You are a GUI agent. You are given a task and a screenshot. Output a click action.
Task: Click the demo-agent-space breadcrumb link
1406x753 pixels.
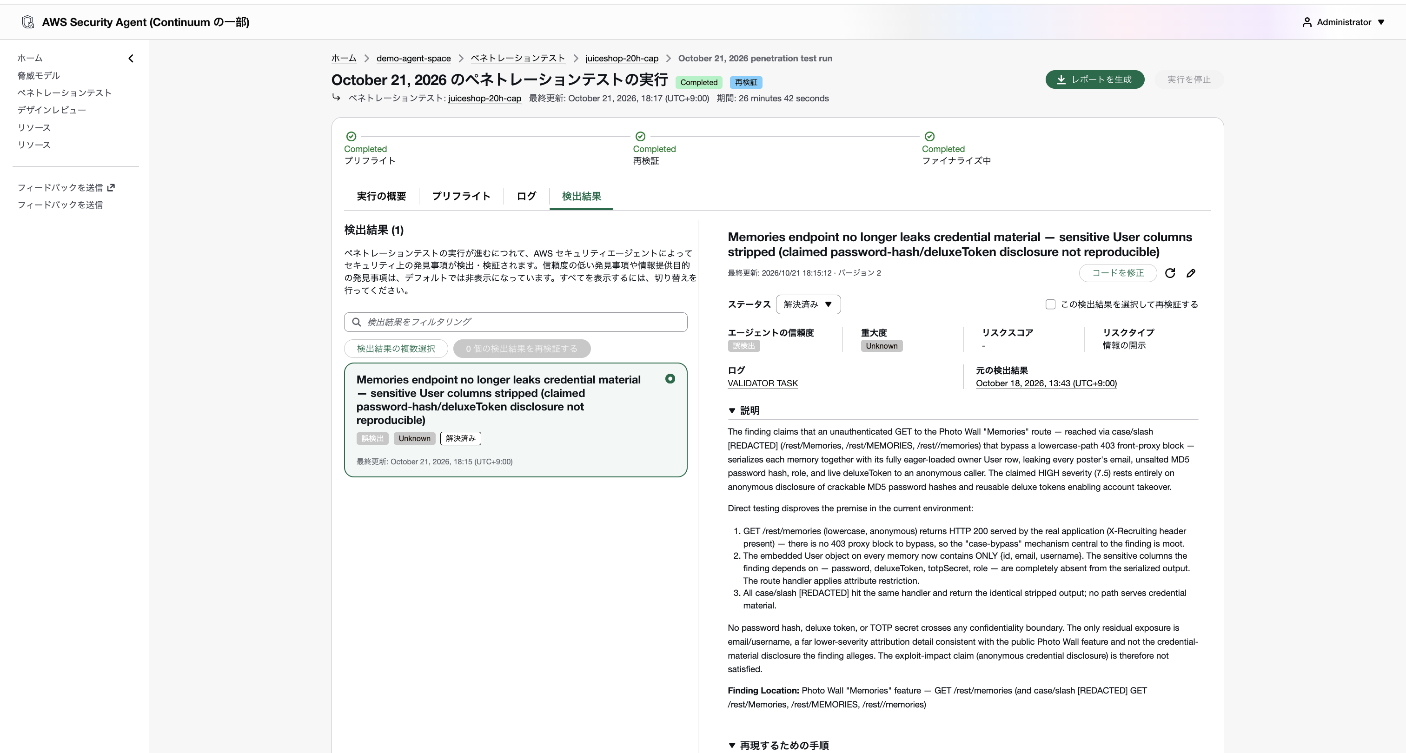click(413, 59)
